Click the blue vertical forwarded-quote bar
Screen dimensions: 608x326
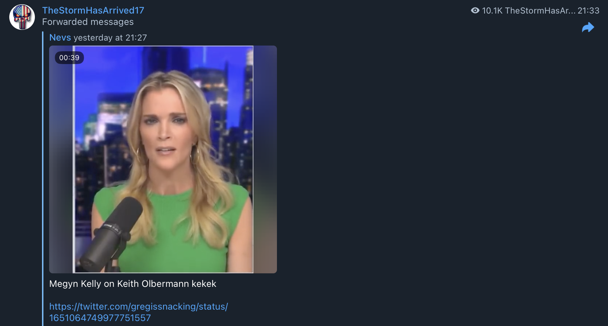(x=43, y=179)
